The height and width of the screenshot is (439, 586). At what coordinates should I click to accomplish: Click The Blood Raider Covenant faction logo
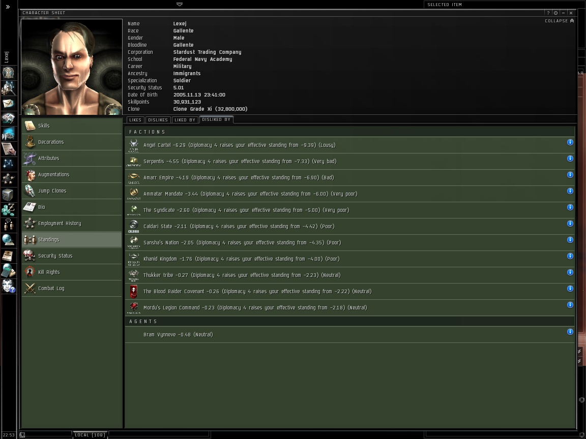(133, 291)
